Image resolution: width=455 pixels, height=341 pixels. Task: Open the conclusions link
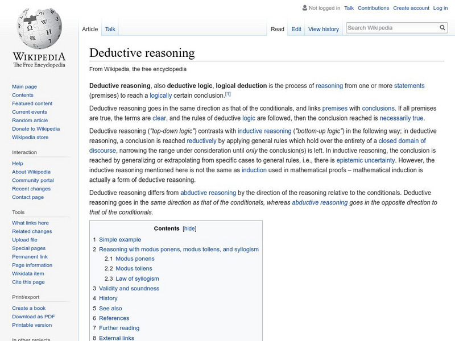[x=378, y=109]
